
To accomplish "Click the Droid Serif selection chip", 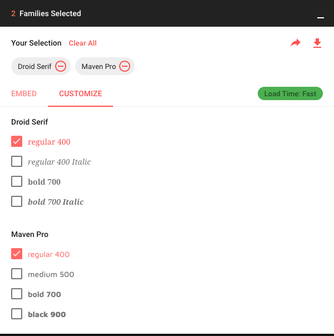I will point(35,66).
